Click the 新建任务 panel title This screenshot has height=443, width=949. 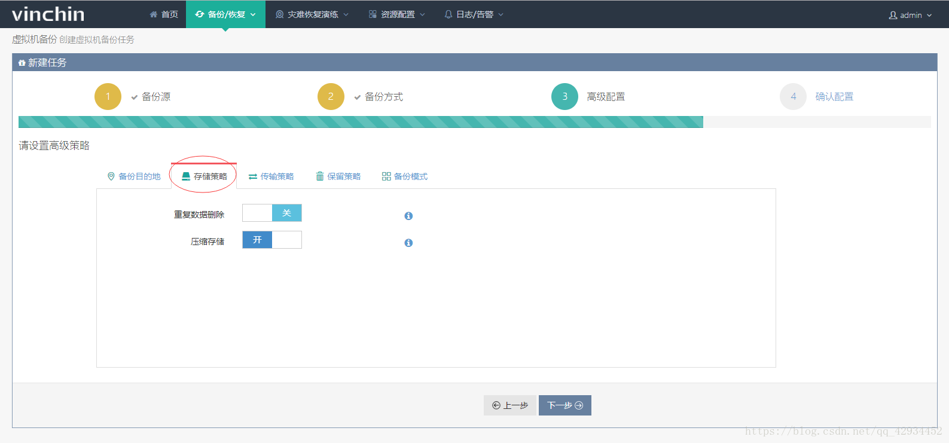[x=47, y=63]
